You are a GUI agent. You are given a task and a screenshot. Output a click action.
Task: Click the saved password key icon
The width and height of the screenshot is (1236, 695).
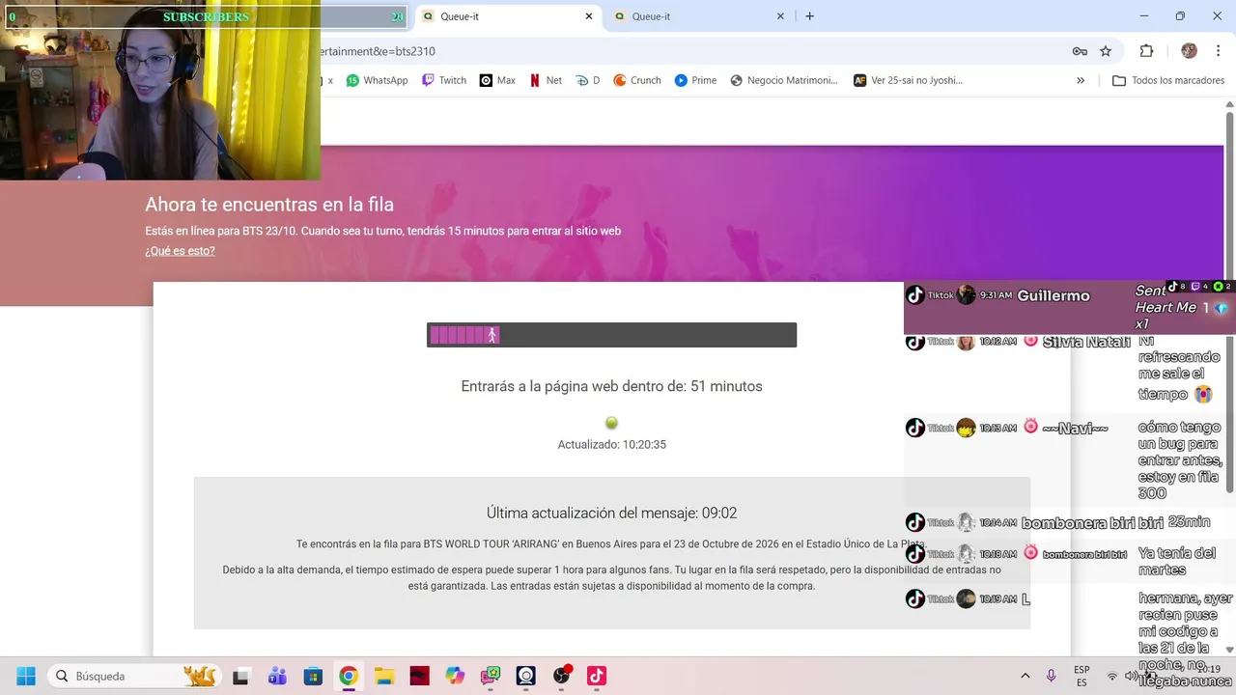pyautogui.click(x=1080, y=51)
